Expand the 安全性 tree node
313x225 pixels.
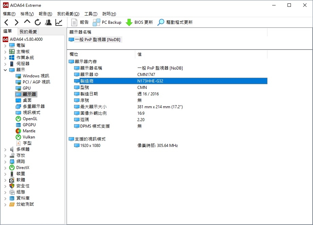[5, 186]
